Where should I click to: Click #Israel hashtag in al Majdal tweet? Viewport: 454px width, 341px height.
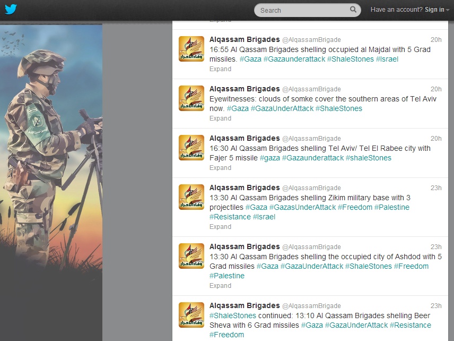tap(387, 59)
